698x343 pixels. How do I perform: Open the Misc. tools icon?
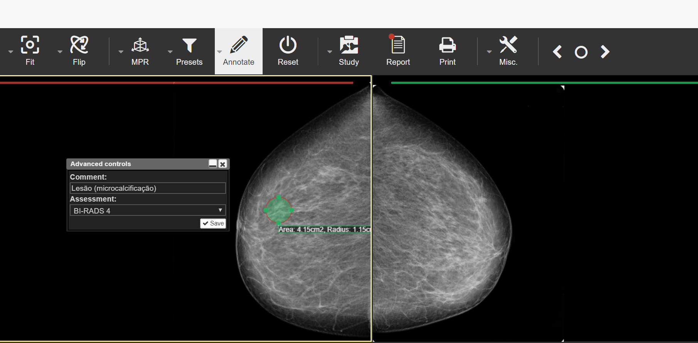coord(508,45)
